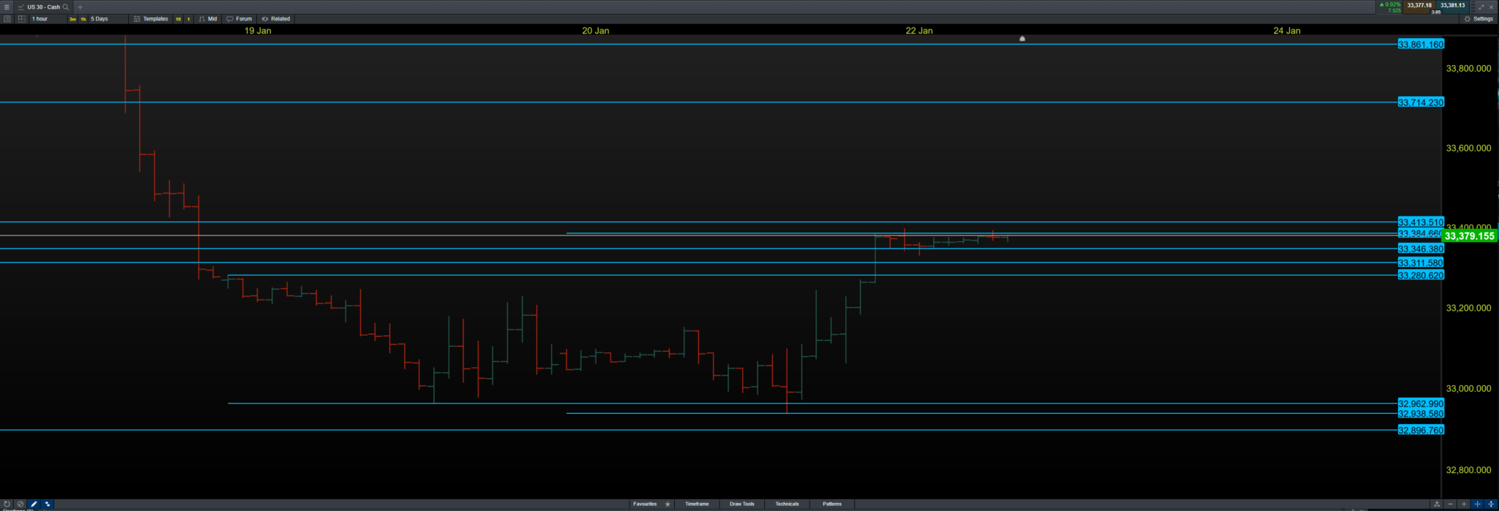This screenshot has height=511, width=1499.
Task: Click the 33,346.380 price line label
Action: coord(1421,249)
